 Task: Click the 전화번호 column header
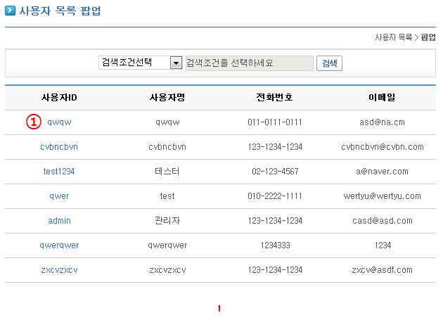point(274,97)
